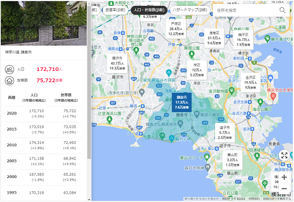Click the 藤沢市 population label

[118, 63]
